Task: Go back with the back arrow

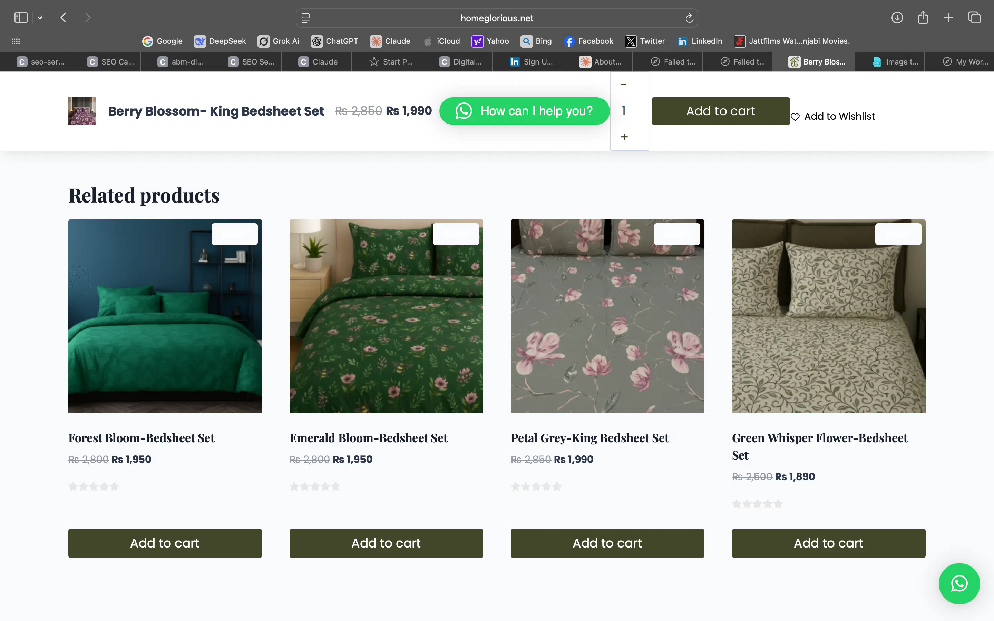Action: 63,18
